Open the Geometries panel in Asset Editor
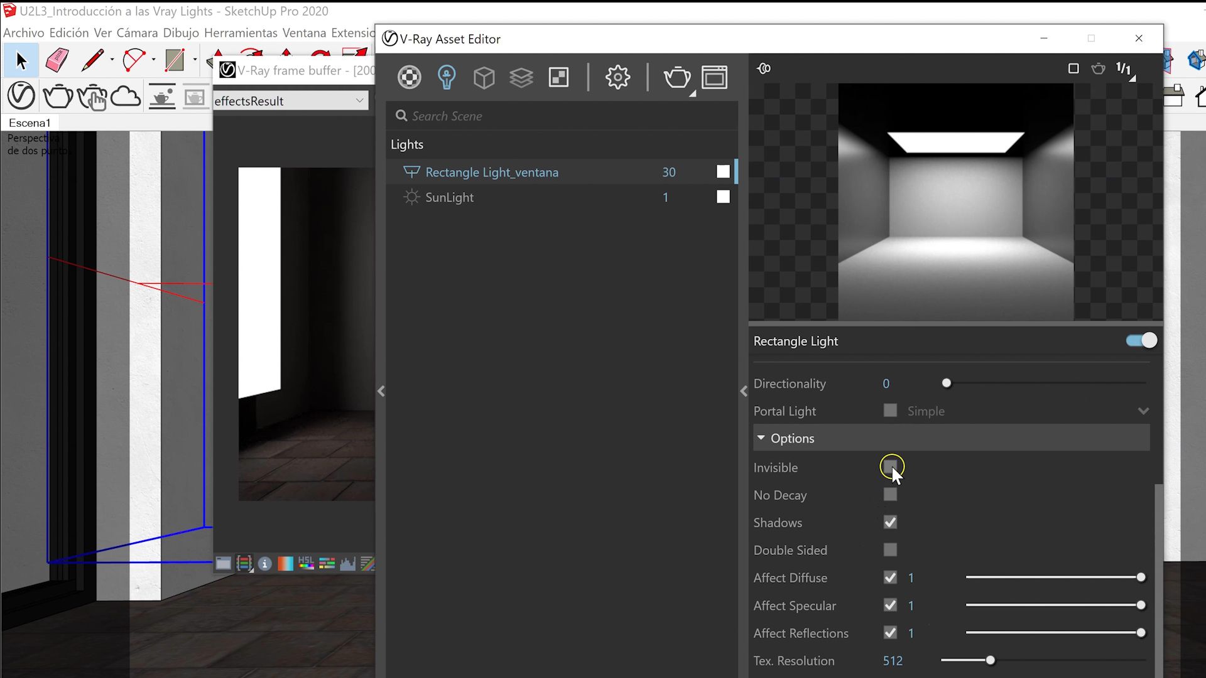 tap(484, 77)
